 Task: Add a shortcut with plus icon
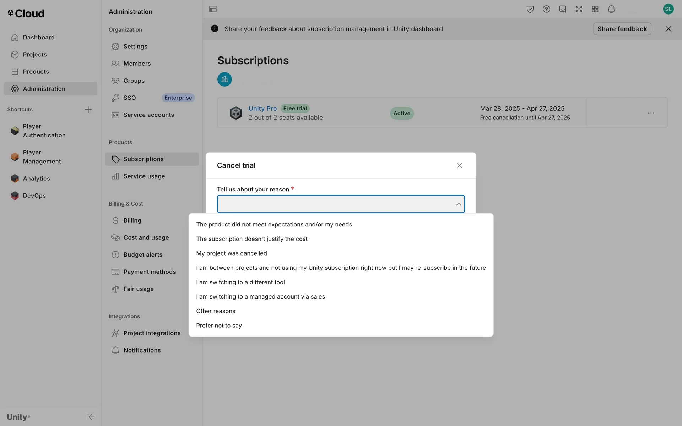[88, 109]
